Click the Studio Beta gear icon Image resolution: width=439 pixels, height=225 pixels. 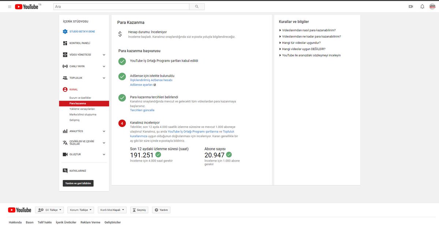[x=65, y=32]
